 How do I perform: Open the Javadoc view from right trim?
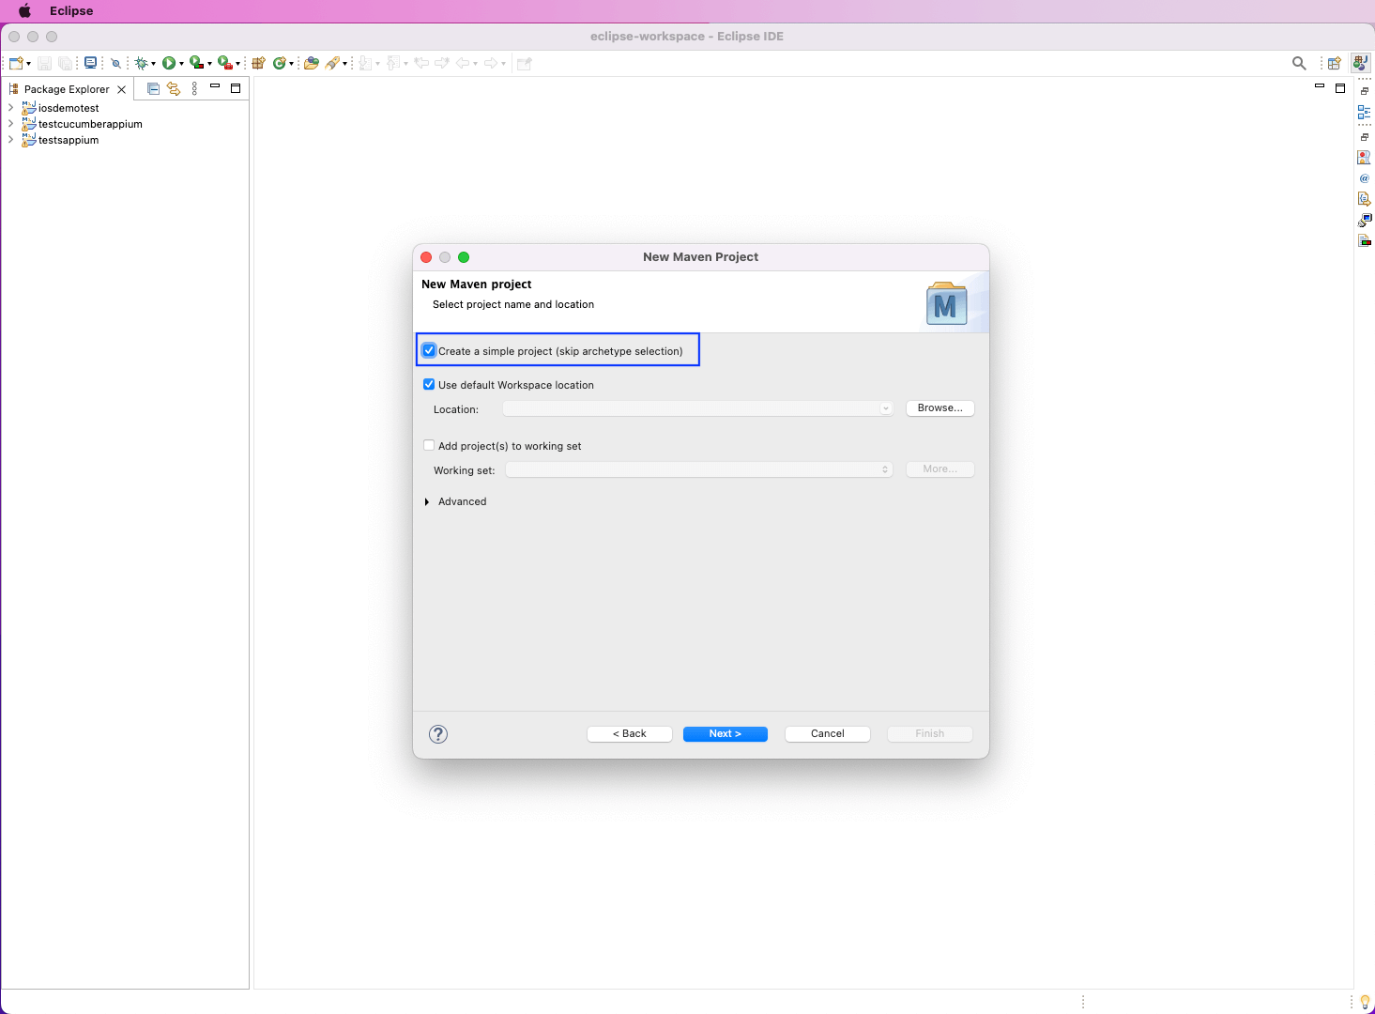click(x=1365, y=178)
